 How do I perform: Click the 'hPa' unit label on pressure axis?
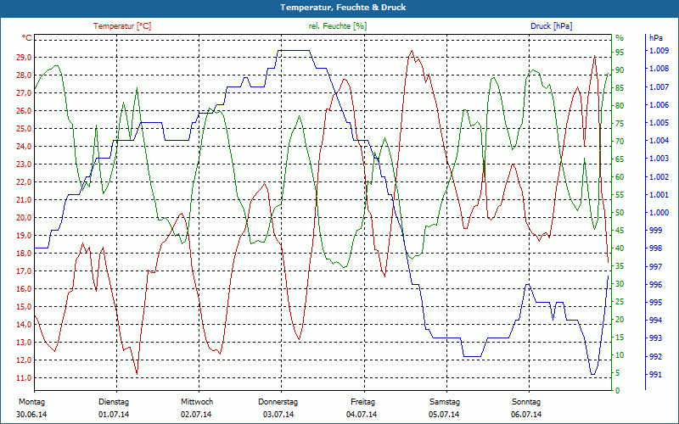656,38
